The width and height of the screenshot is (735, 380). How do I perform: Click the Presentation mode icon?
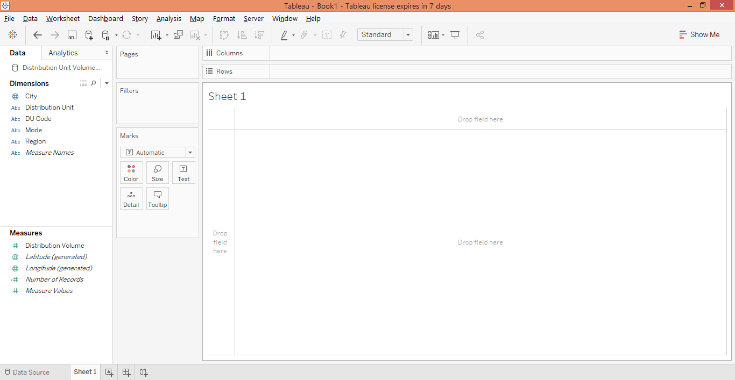[455, 35]
